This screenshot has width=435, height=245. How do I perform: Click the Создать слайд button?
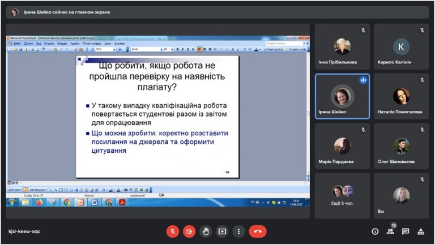pyautogui.click(x=296, y=49)
